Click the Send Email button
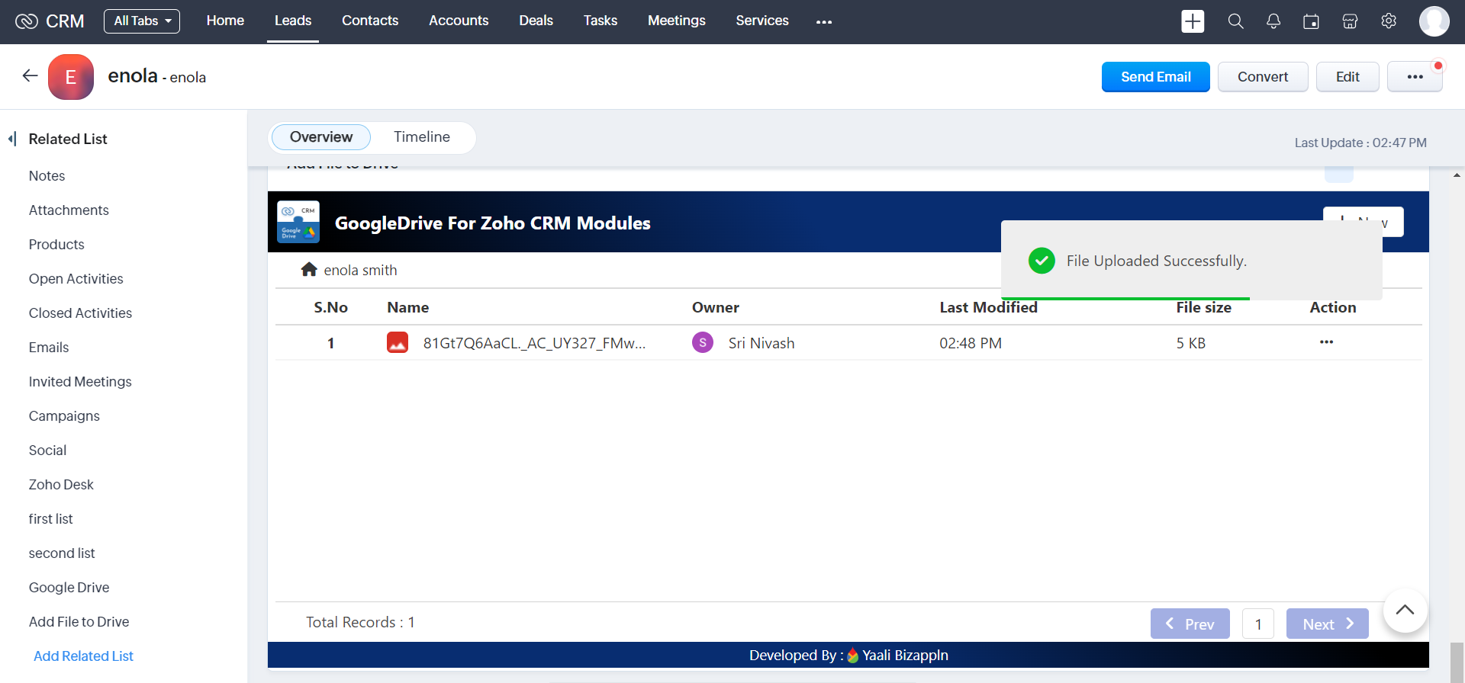The width and height of the screenshot is (1465, 683). (1155, 77)
